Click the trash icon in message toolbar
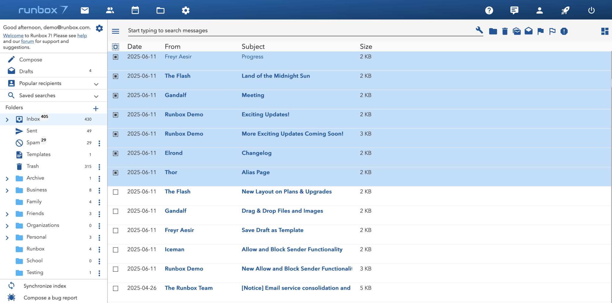The image size is (612, 303). point(505,31)
